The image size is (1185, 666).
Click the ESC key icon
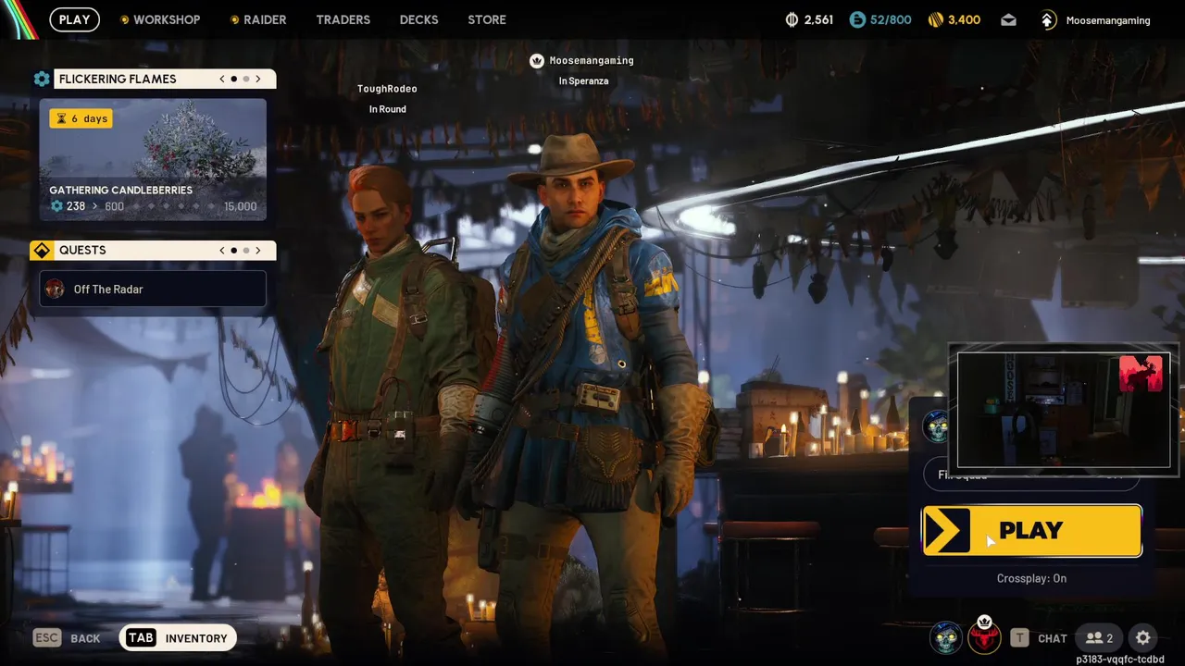(47, 638)
